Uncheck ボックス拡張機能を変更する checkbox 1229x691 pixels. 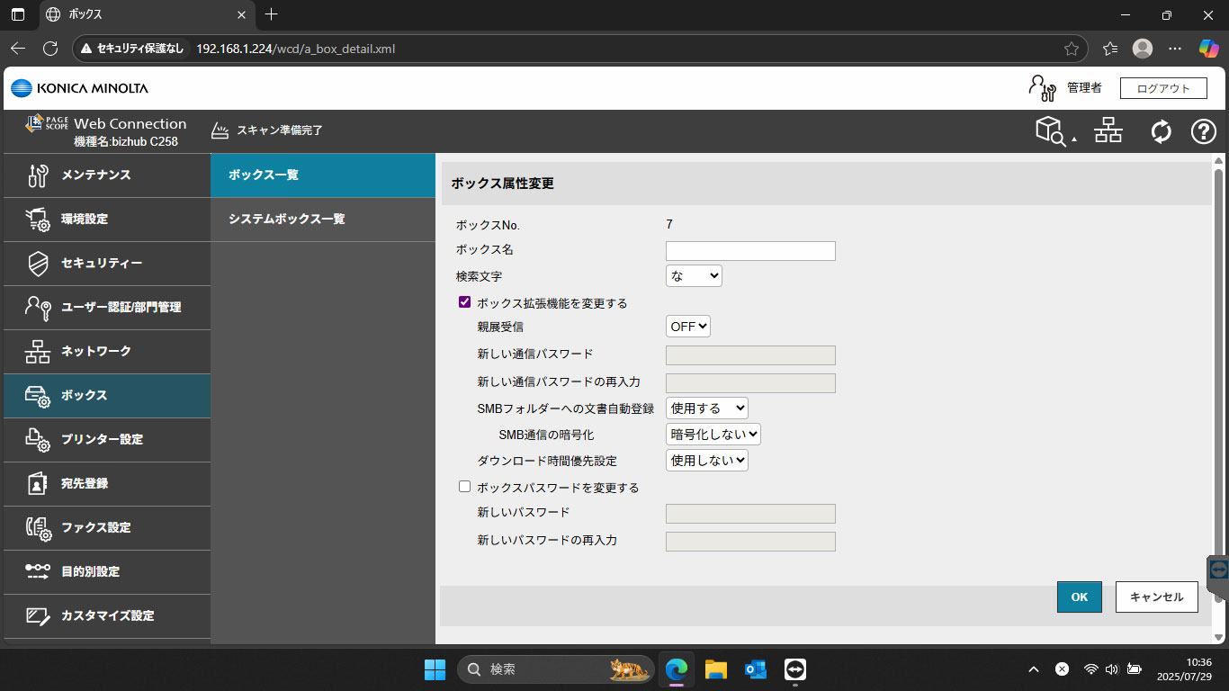pyautogui.click(x=465, y=302)
